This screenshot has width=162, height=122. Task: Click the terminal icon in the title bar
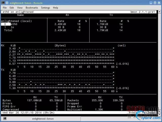coord(3,3)
